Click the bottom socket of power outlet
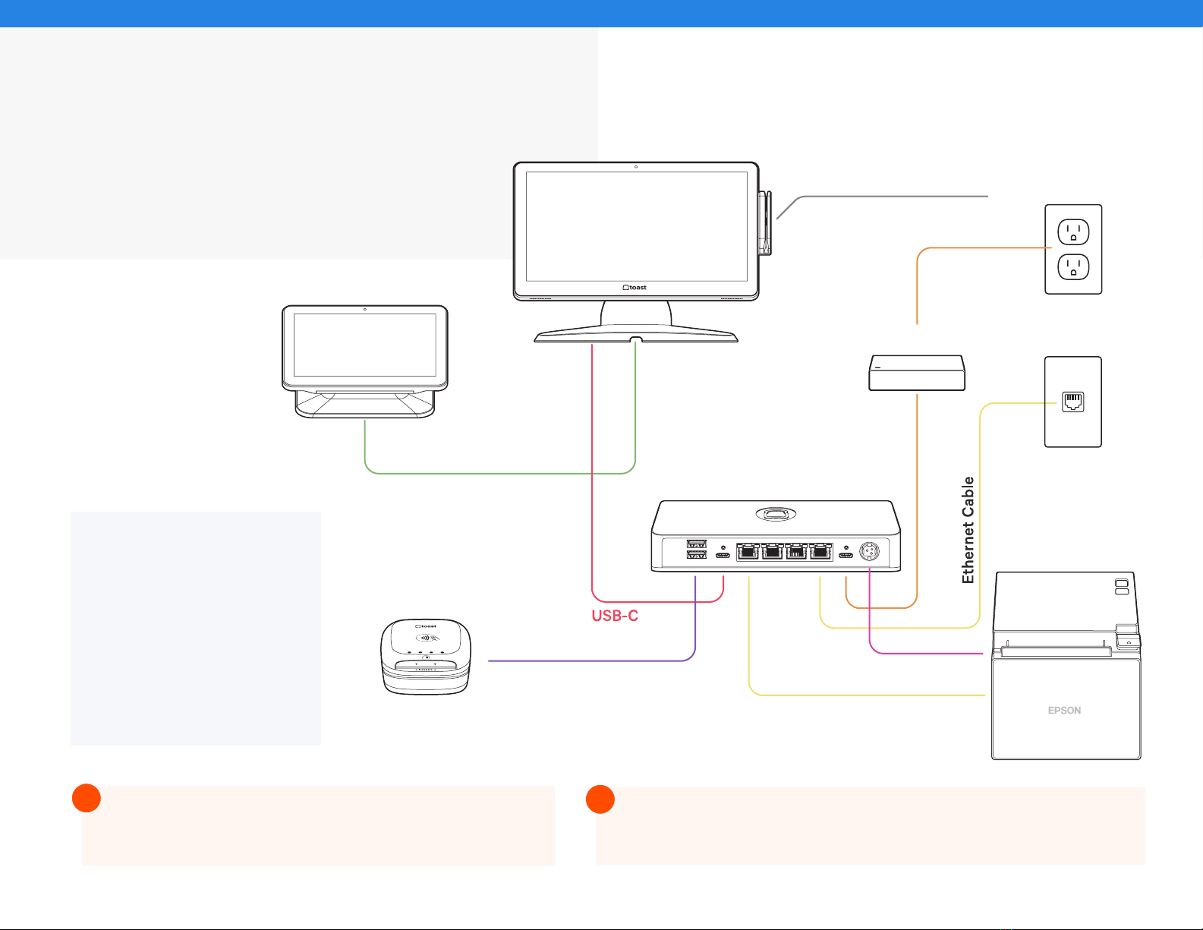 [x=1073, y=266]
